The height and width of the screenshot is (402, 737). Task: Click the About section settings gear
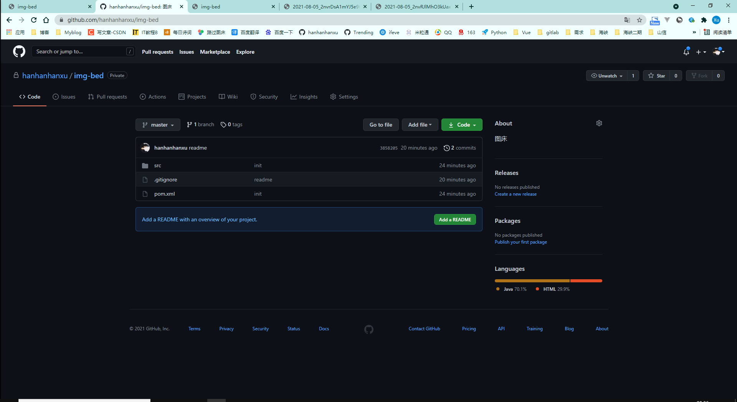click(599, 123)
